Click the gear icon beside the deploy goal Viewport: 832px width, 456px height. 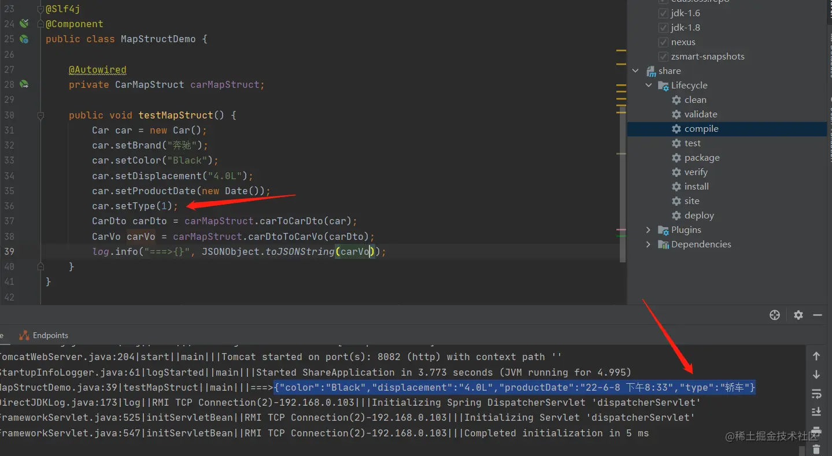tap(676, 216)
